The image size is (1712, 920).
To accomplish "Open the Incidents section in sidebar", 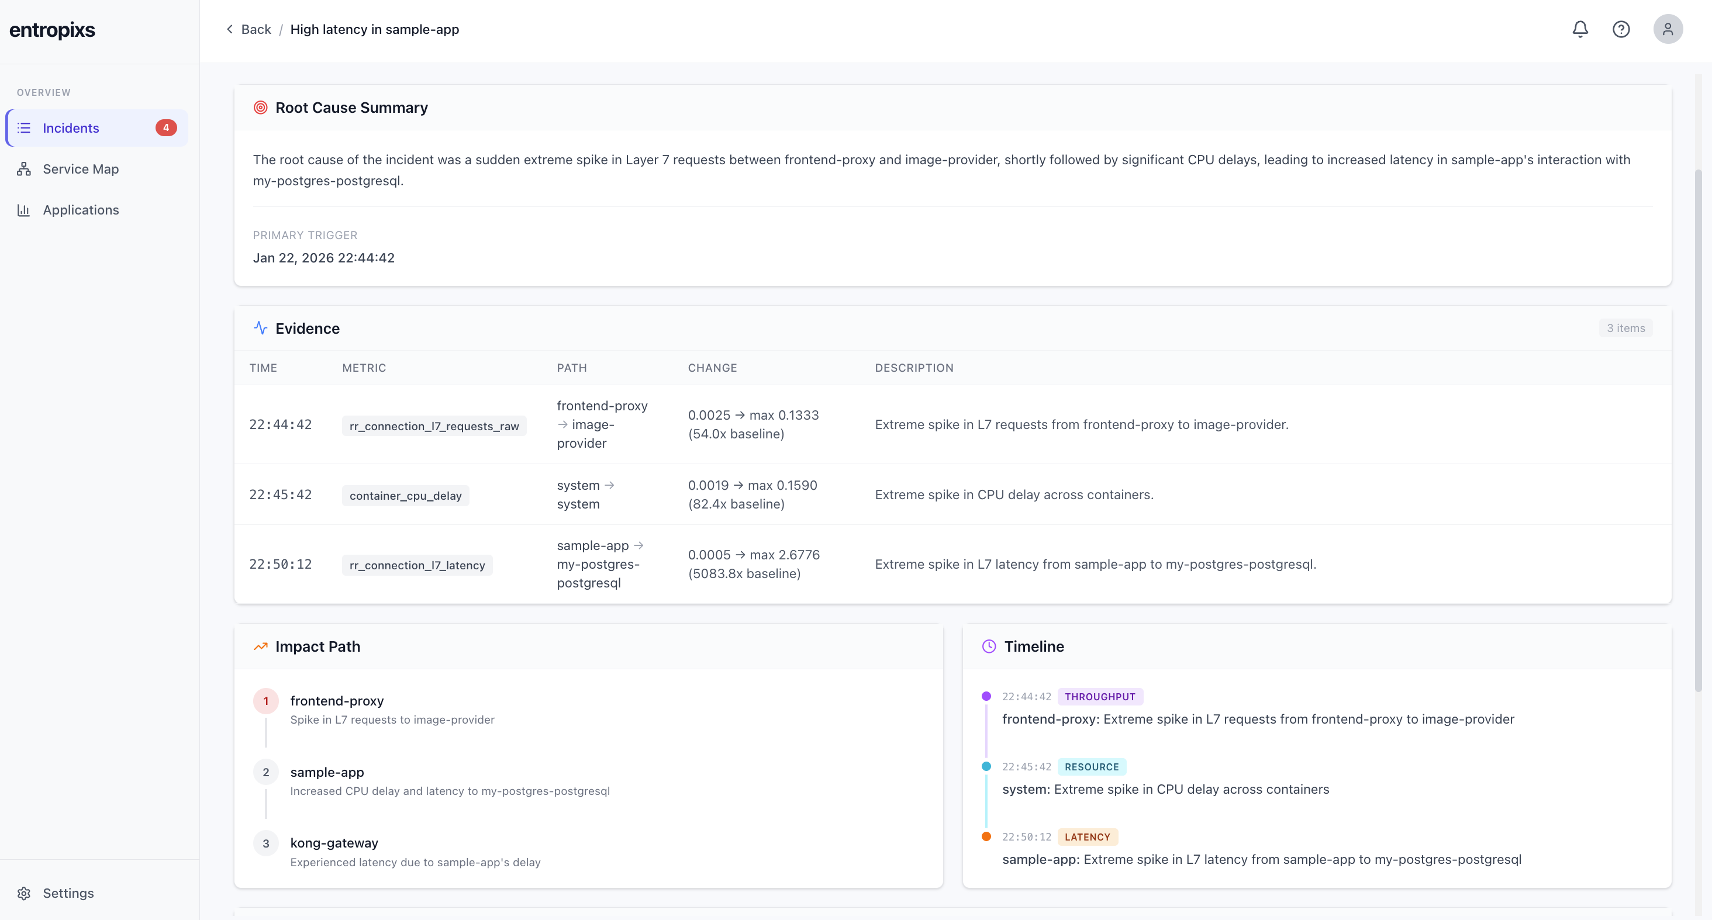I will (70, 127).
